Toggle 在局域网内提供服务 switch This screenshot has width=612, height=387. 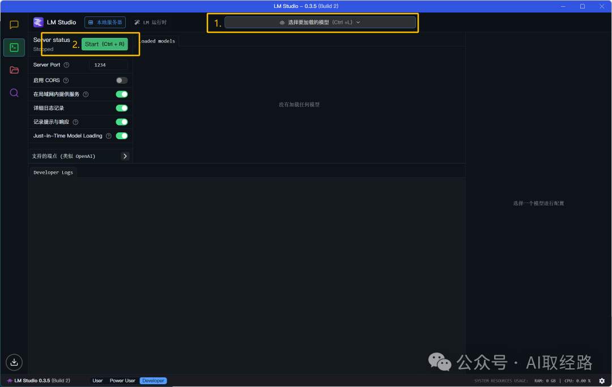(122, 94)
